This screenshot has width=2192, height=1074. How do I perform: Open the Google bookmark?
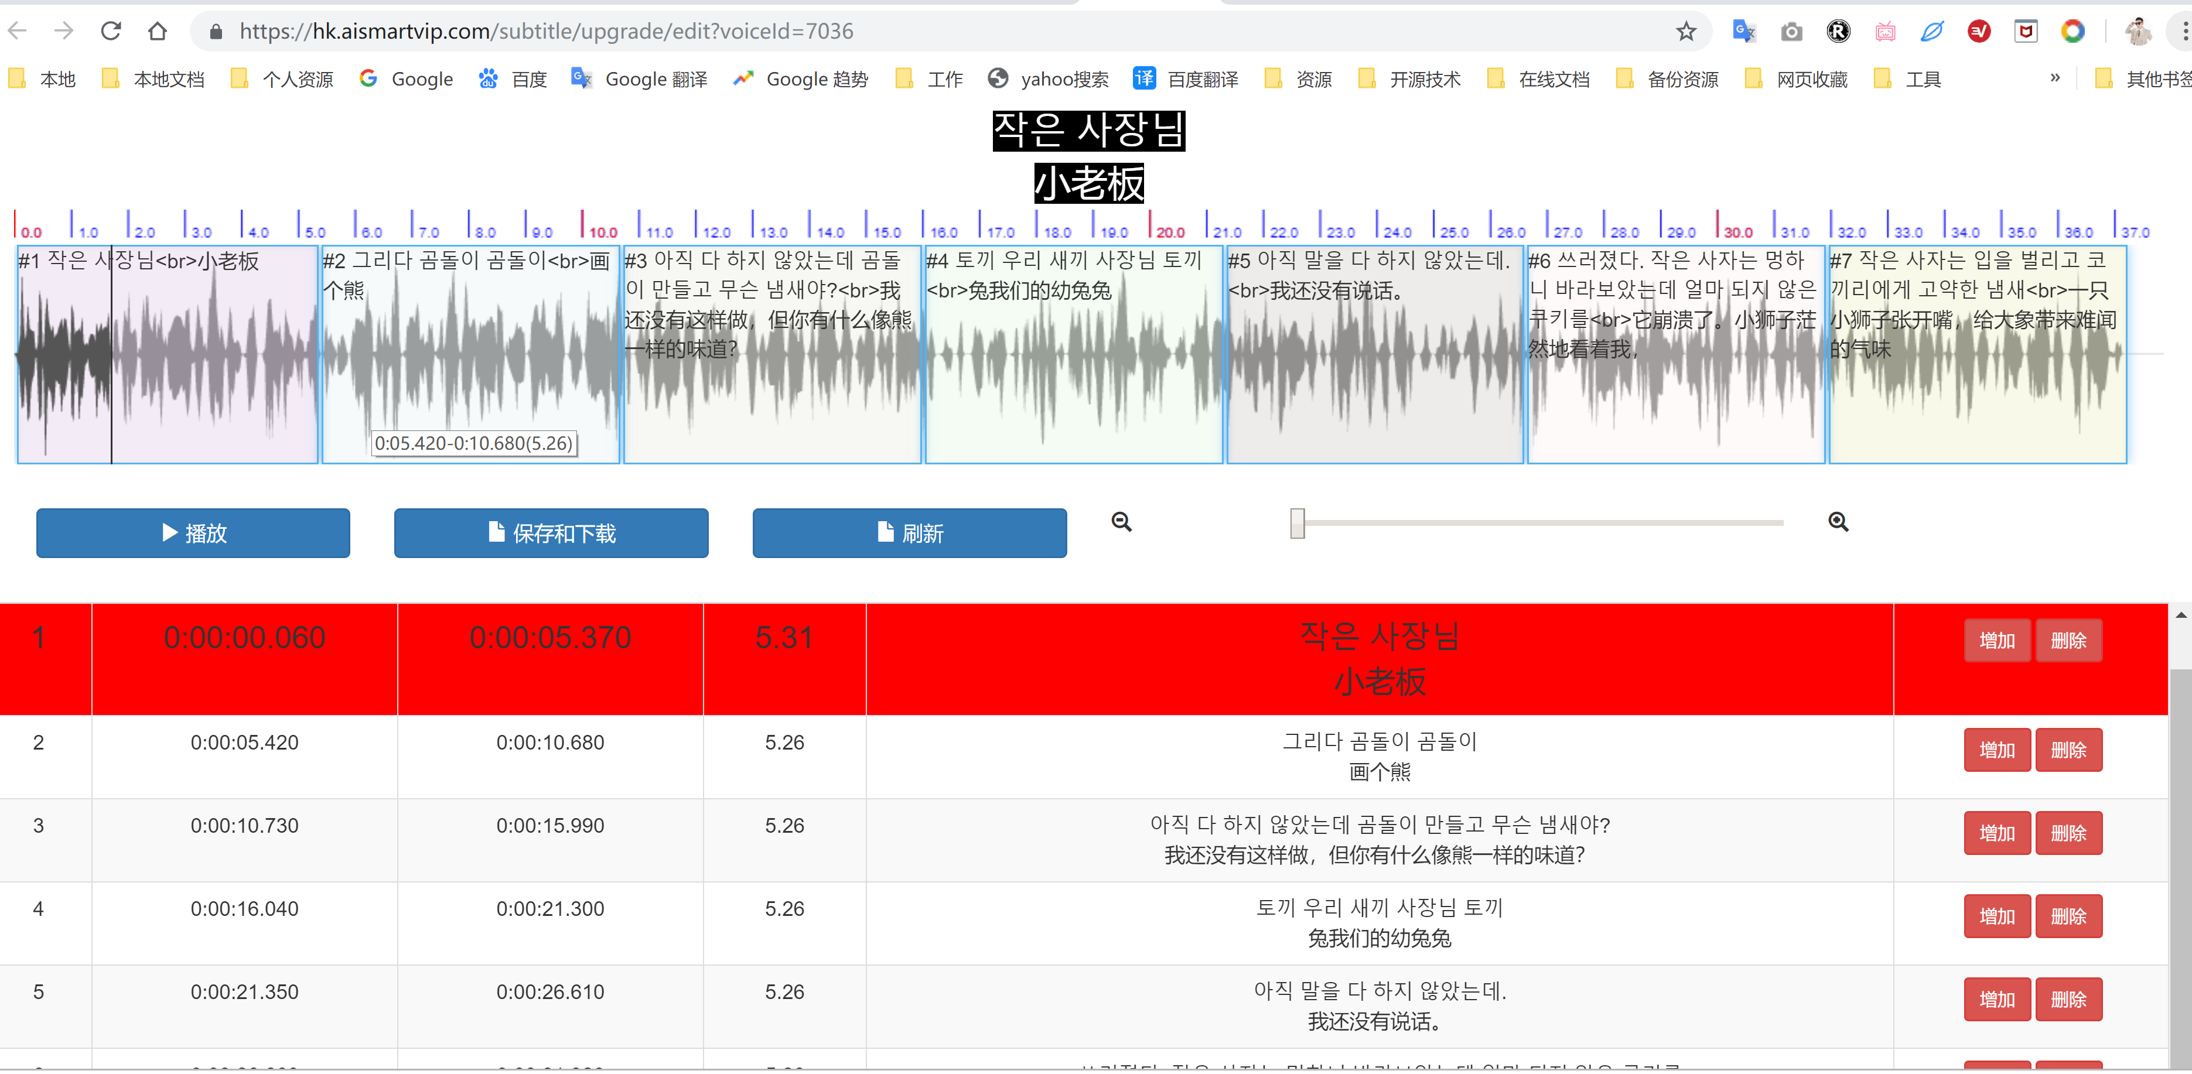[406, 79]
